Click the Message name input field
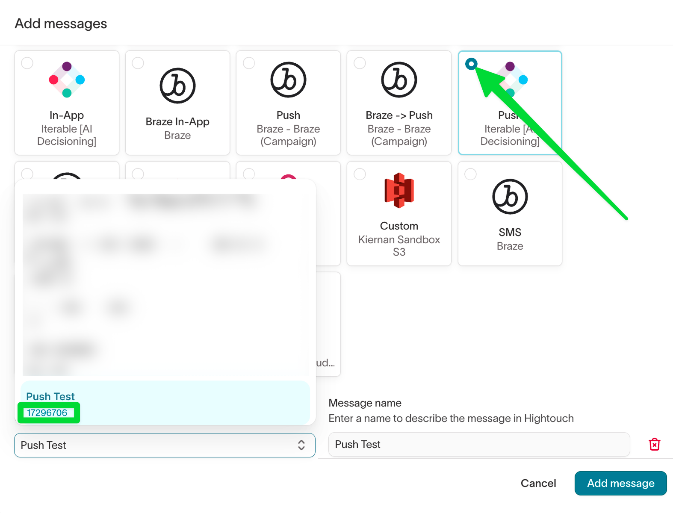 point(479,445)
